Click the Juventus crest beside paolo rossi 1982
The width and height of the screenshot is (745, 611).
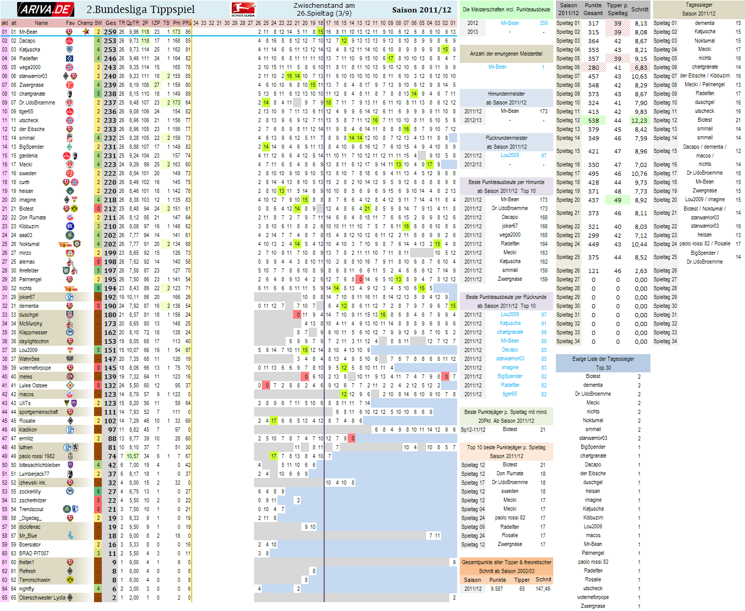(70, 456)
